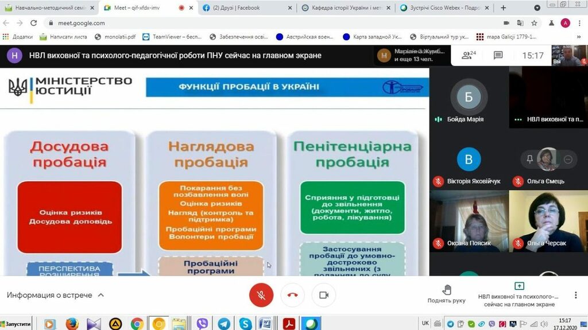This screenshot has height=330, width=588.
Task: Open Telegram from the taskbar
Action: click(225, 324)
